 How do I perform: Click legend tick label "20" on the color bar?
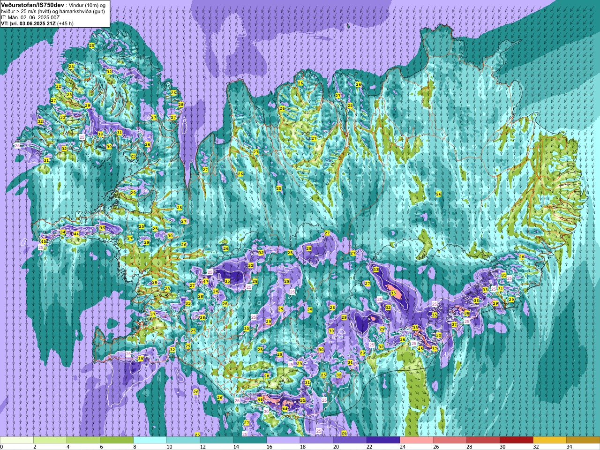pos(336,447)
